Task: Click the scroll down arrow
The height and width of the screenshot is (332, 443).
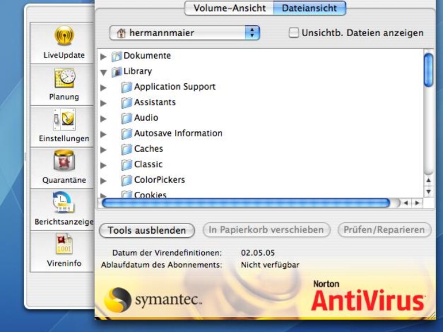Action: coord(429,192)
